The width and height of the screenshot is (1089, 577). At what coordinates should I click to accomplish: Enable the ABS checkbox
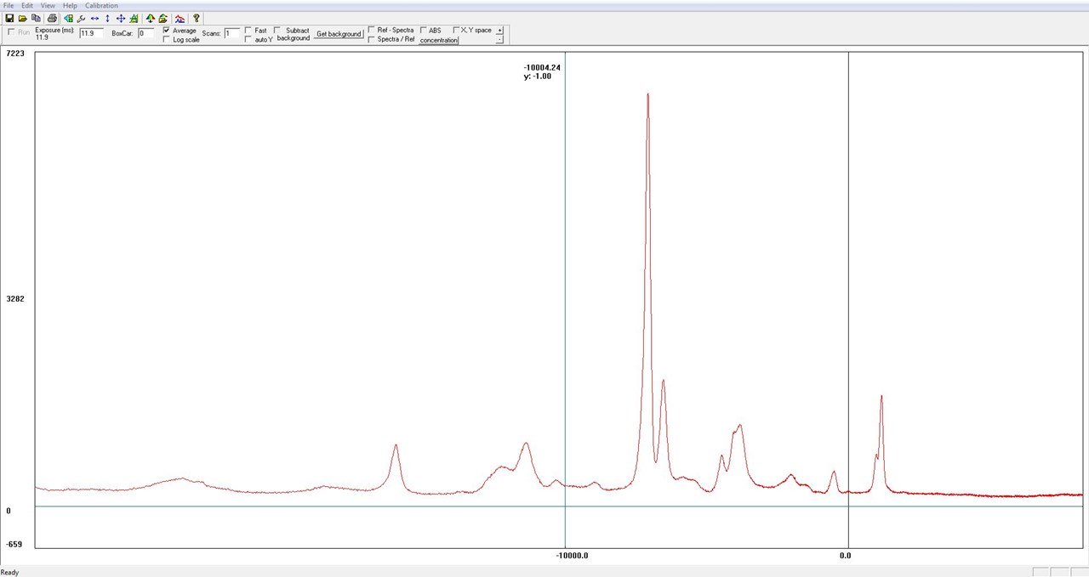coord(423,31)
